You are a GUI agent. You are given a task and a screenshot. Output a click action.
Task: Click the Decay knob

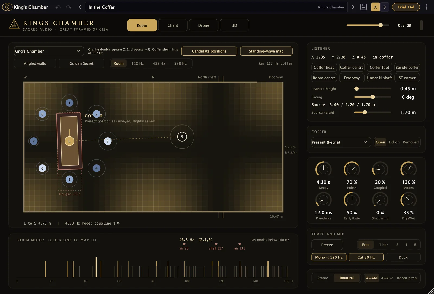click(x=323, y=169)
